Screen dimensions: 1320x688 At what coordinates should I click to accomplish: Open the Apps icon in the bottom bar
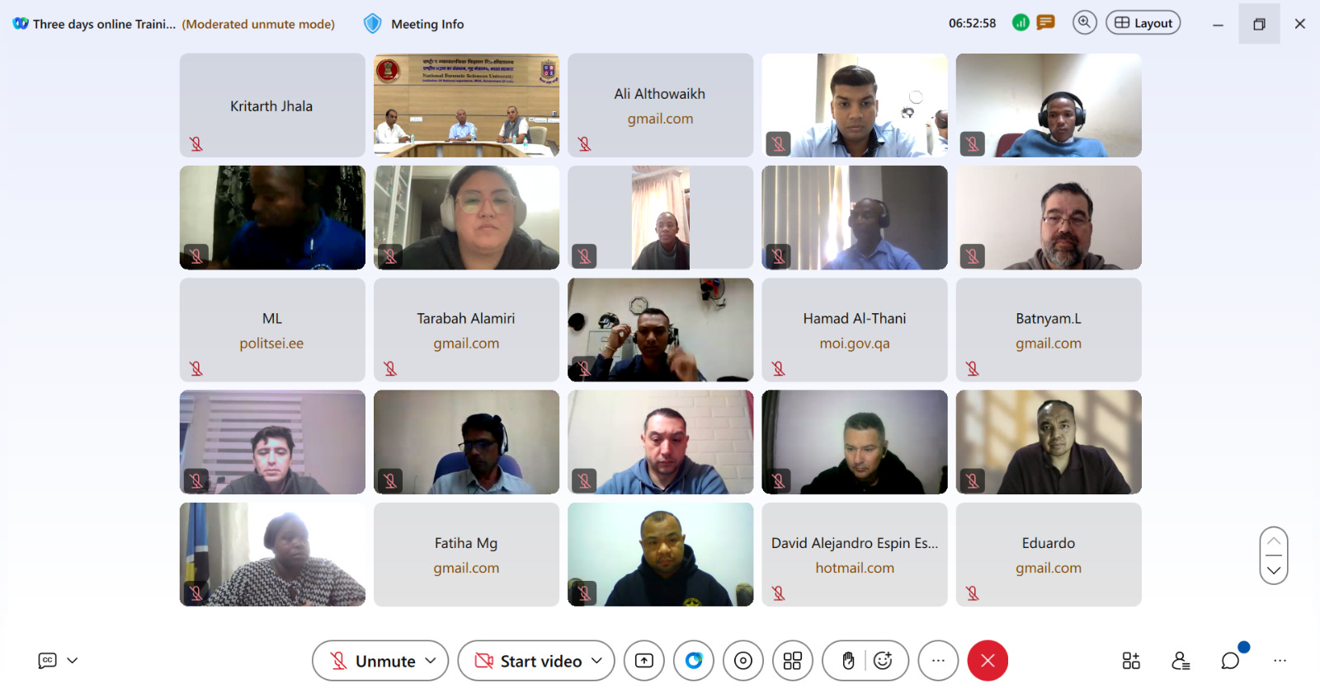coord(1131,661)
